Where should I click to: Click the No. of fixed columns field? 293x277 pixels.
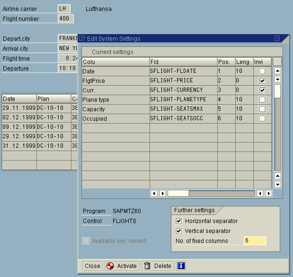(x=255, y=241)
